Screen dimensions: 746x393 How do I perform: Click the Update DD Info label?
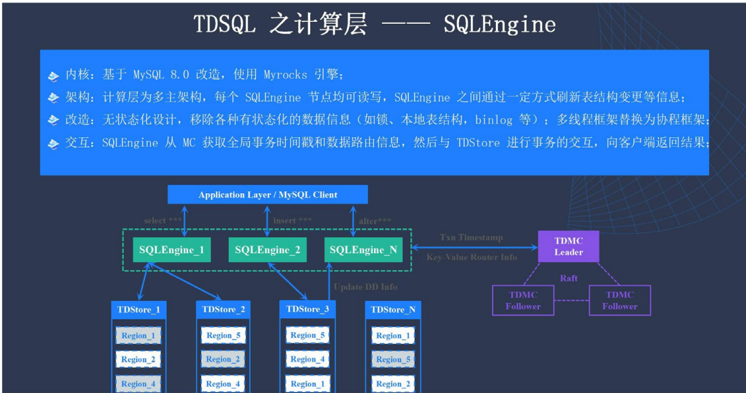pyautogui.click(x=366, y=287)
